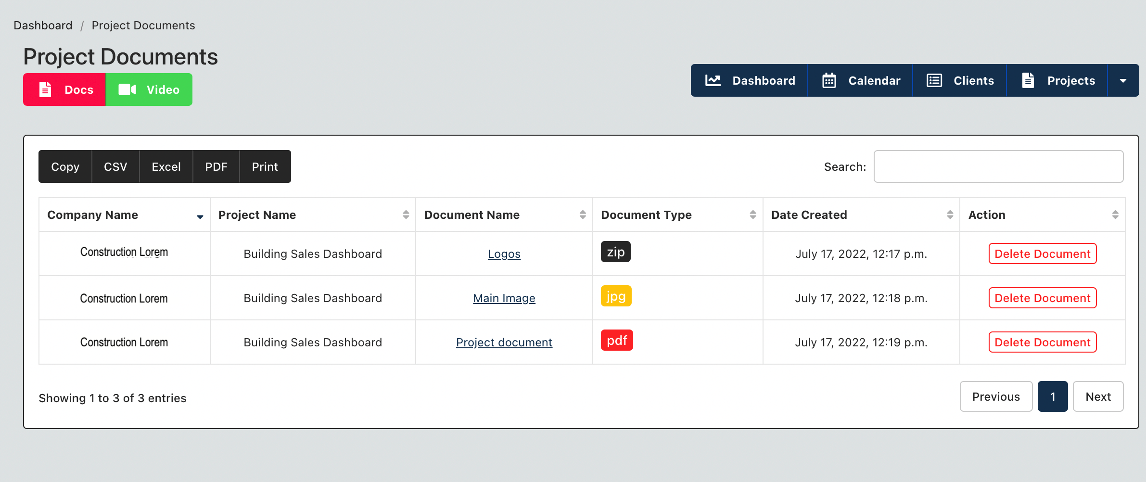Click Building Sales Dashboard in the Logos row

pyautogui.click(x=313, y=254)
